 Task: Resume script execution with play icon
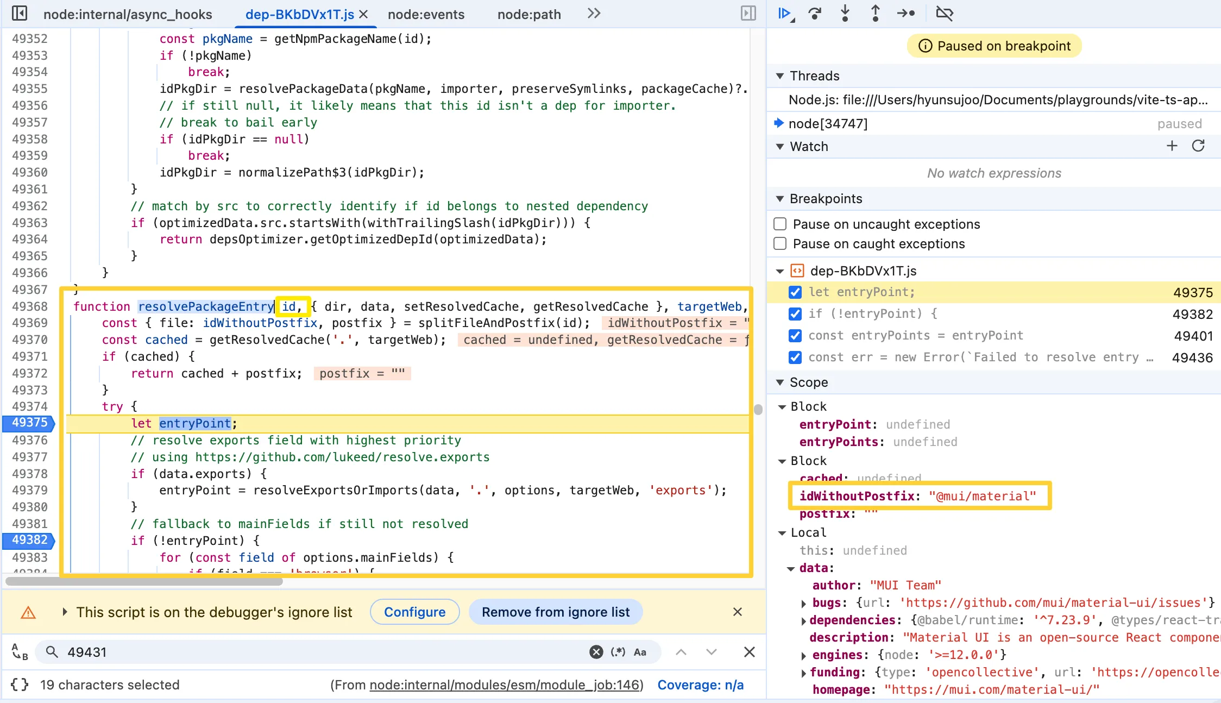784,14
